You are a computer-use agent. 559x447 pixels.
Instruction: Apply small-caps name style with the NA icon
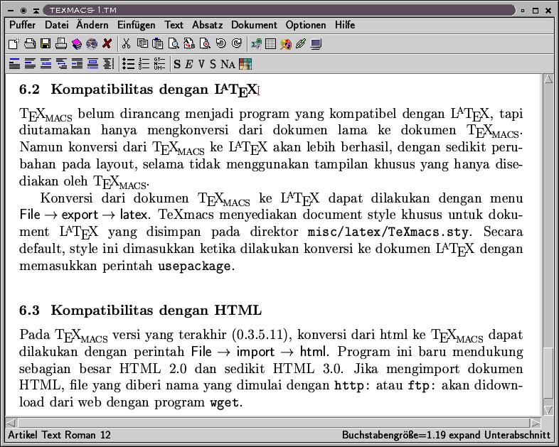tap(228, 64)
